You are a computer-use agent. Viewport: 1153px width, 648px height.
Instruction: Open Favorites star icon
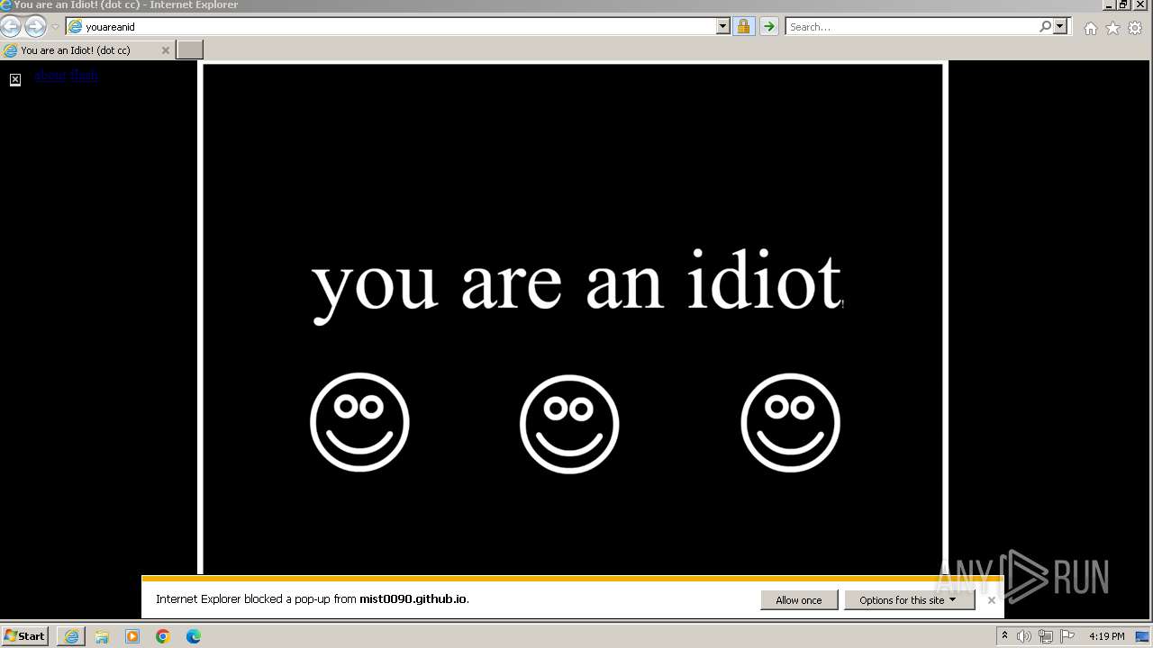(1112, 28)
